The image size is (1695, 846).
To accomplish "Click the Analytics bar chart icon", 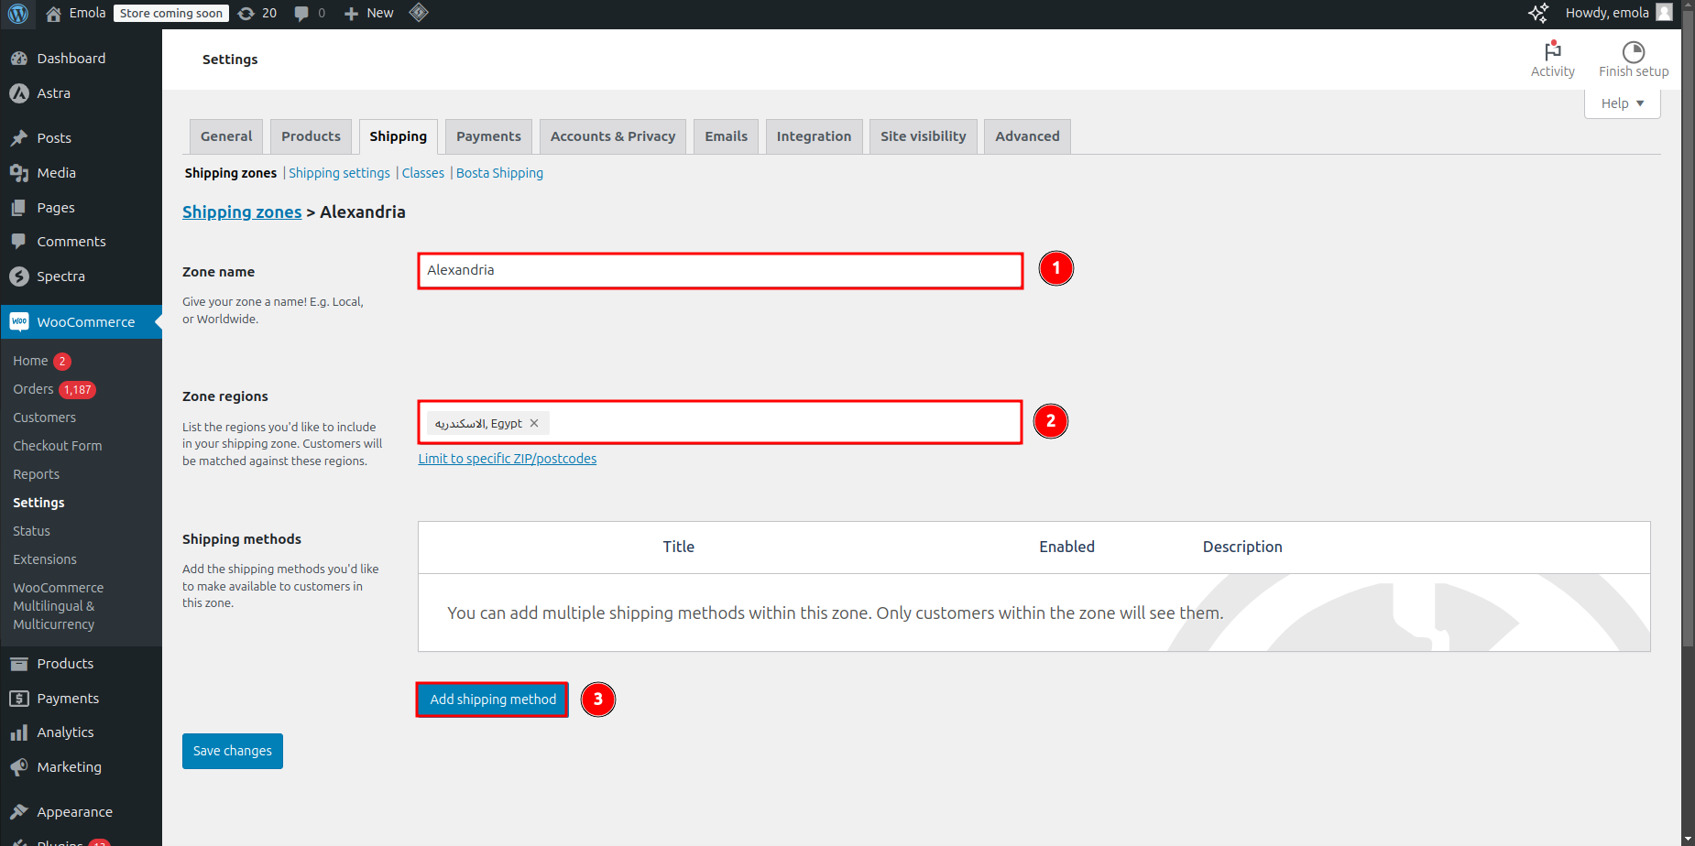I will tap(19, 732).
